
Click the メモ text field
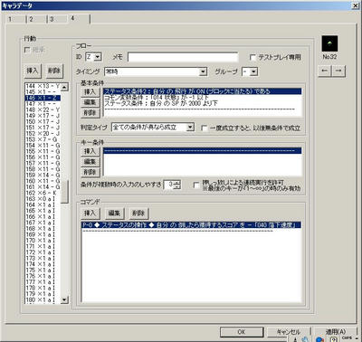[x=183, y=57]
